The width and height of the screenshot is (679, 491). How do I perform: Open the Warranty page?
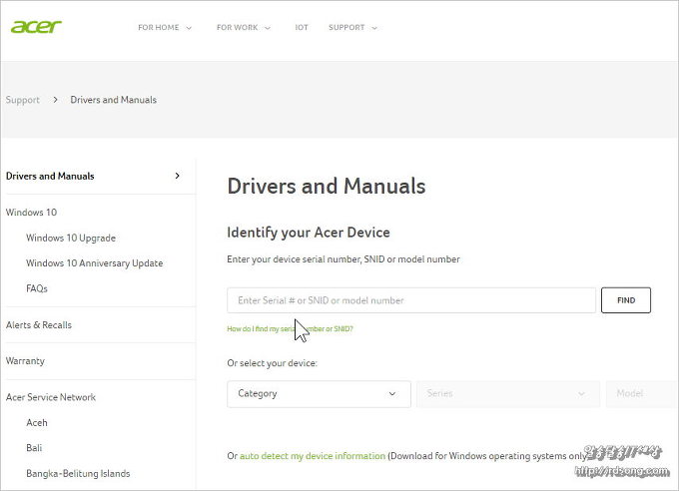click(25, 361)
